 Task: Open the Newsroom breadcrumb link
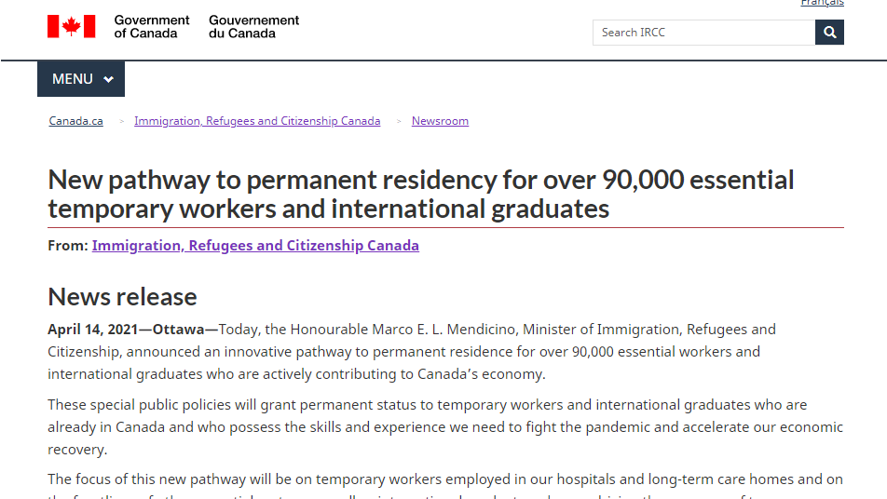pos(440,121)
